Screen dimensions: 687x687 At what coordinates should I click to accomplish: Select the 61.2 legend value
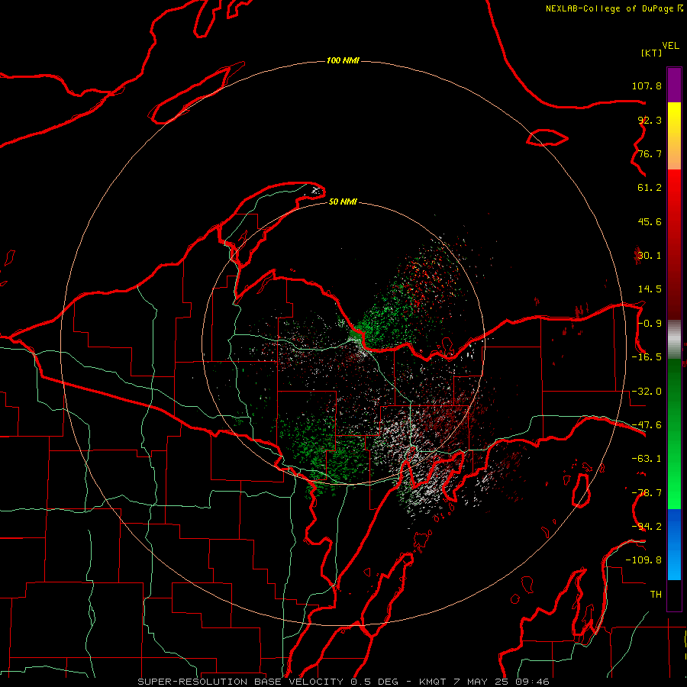coord(650,188)
